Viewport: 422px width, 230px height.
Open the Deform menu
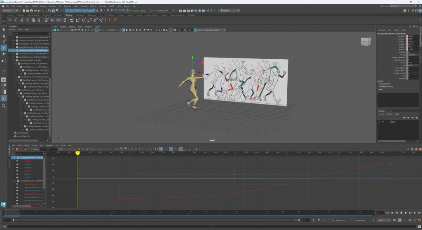[x=93, y=6]
